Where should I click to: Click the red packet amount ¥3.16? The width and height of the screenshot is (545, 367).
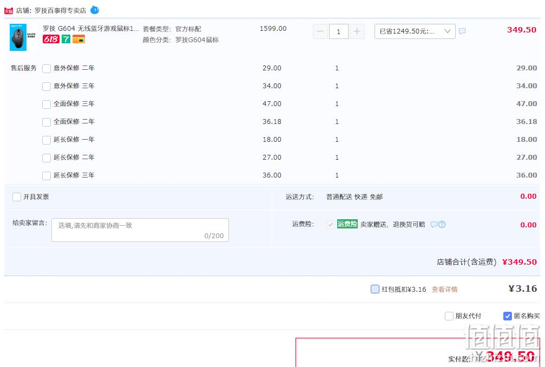[x=522, y=289]
